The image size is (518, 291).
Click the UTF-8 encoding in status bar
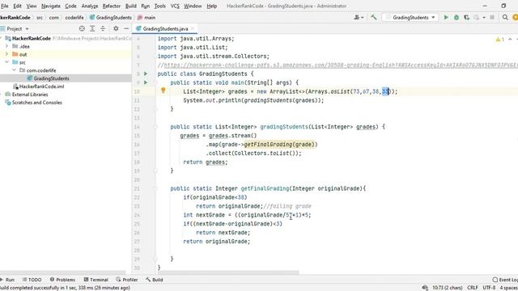coord(489,288)
